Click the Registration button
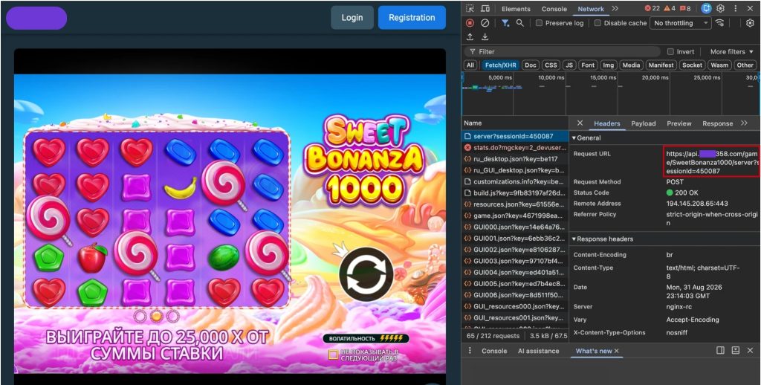761x385 pixels. coord(412,18)
